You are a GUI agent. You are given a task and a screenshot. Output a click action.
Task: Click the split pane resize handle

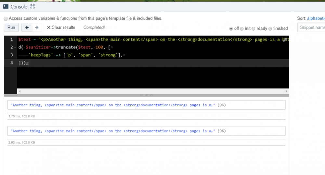(x=147, y=95)
